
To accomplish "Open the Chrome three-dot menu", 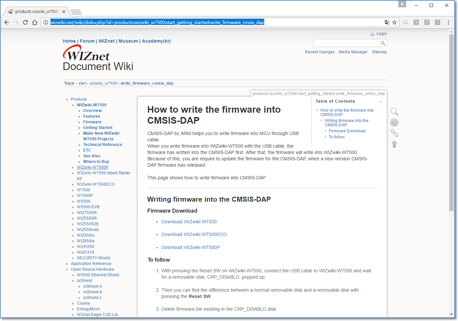I will pyautogui.click(x=448, y=22).
